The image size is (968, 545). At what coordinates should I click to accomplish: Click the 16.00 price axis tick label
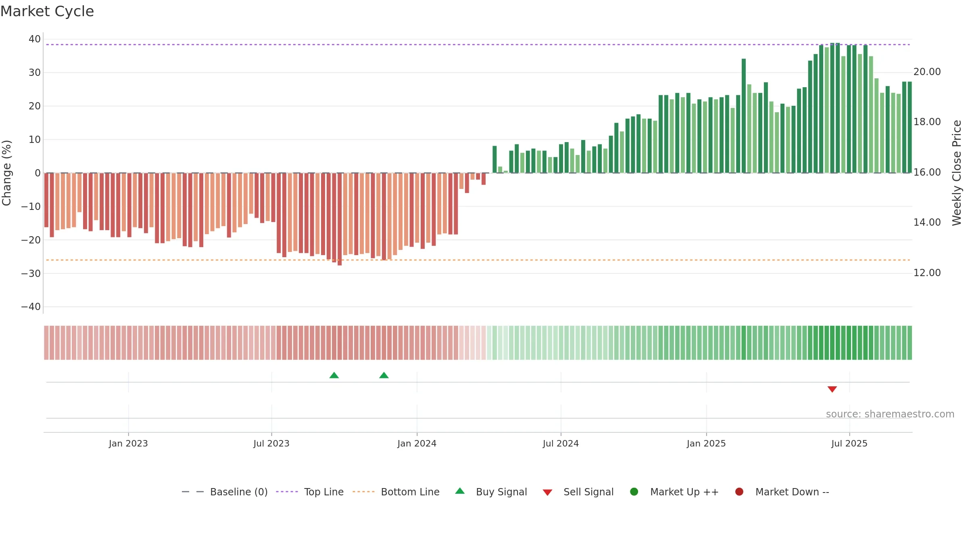(927, 172)
